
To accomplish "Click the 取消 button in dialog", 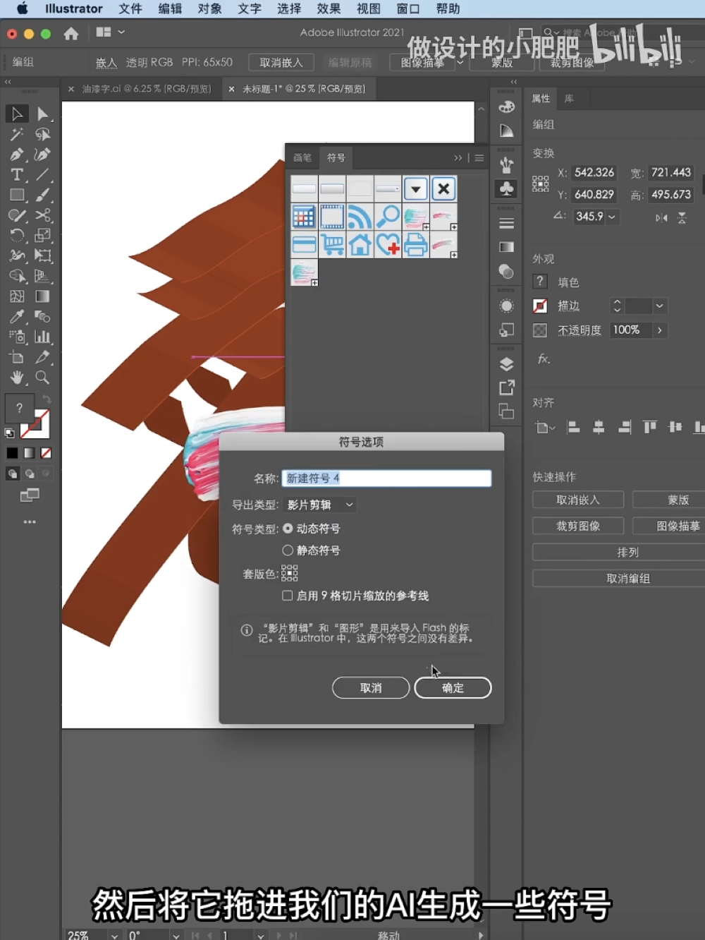I will point(371,687).
